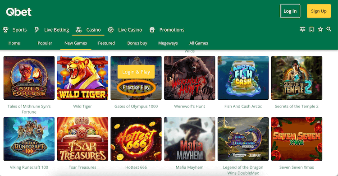
Task: Open Arctic Fish and Cash thumbnail
Action: coord(243,78)
